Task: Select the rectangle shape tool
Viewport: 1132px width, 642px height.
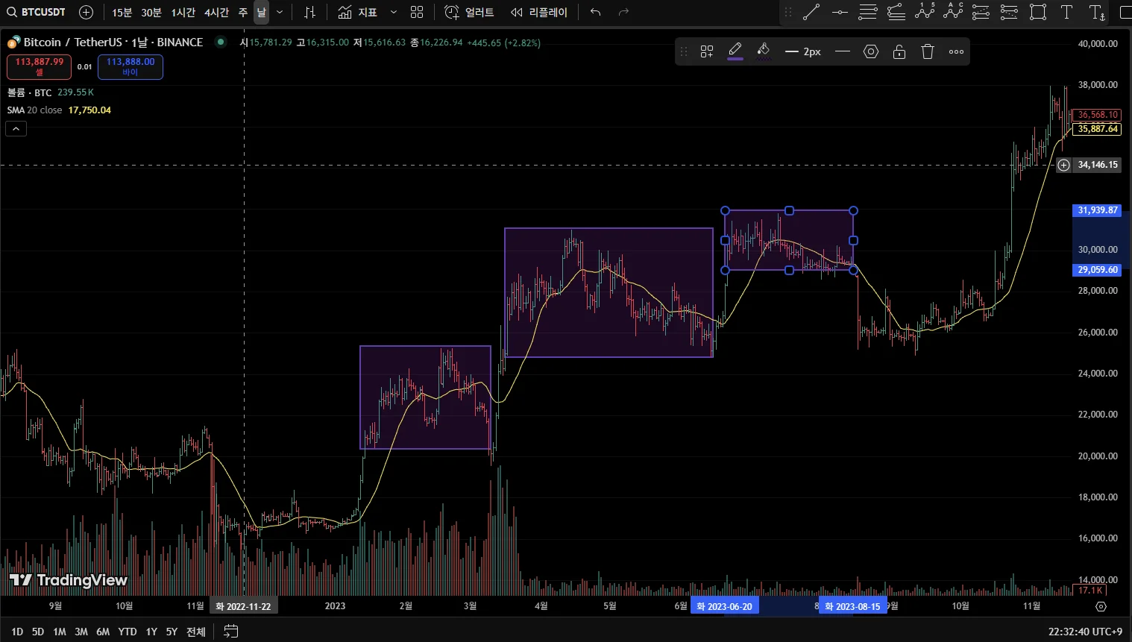Action: tap(1038, 12)
